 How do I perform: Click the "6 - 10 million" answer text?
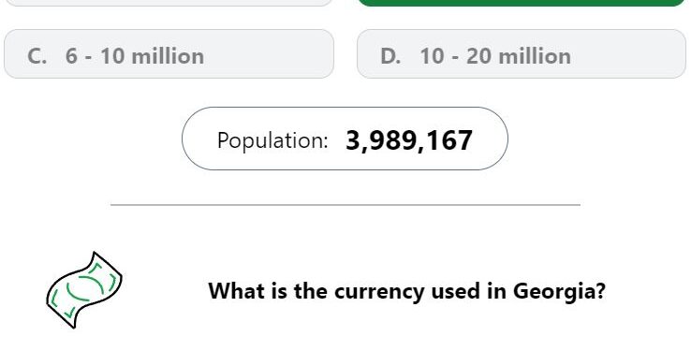pyautogui.click(x=135, y=56)
